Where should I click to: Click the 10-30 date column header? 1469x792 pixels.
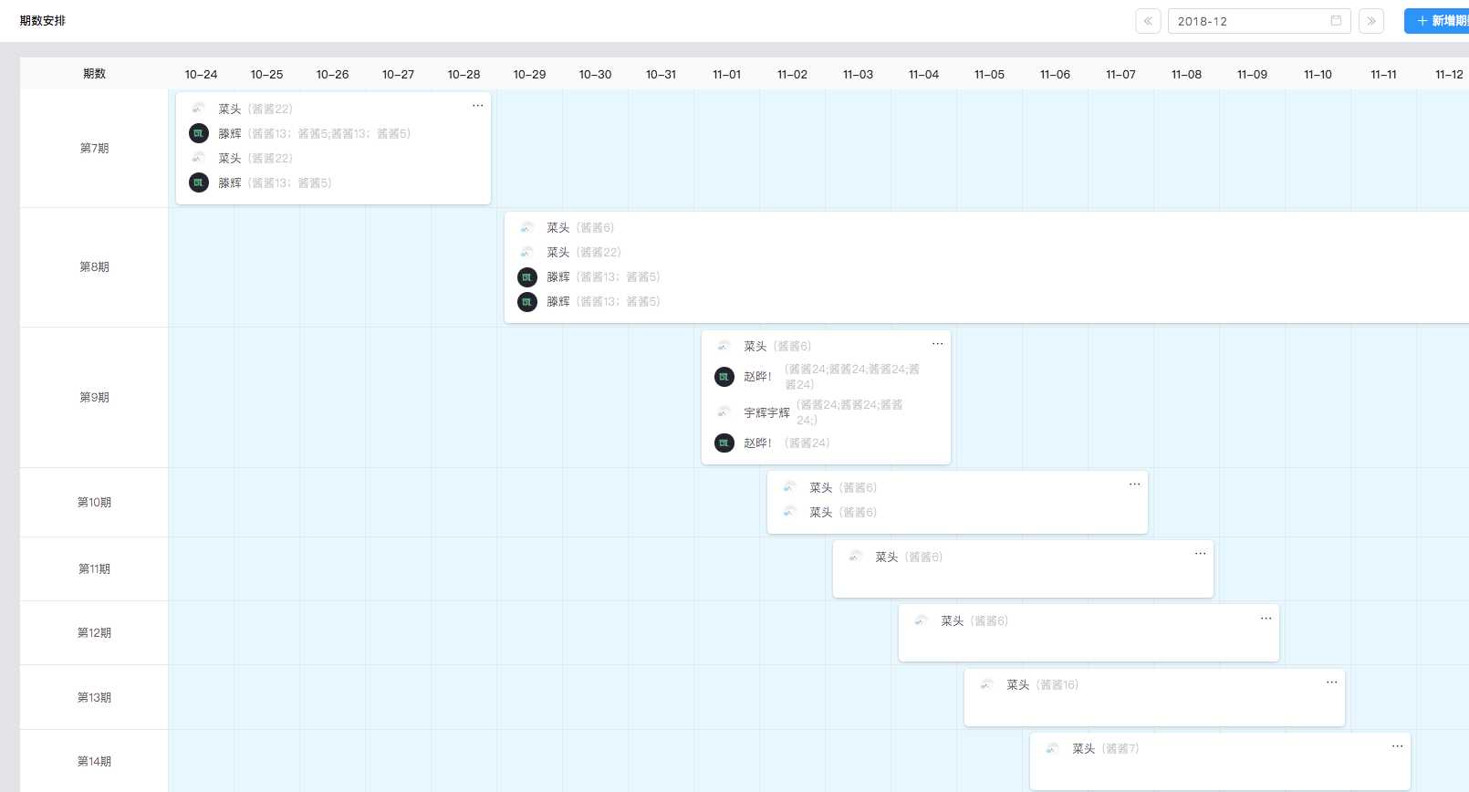coord(595,74)
